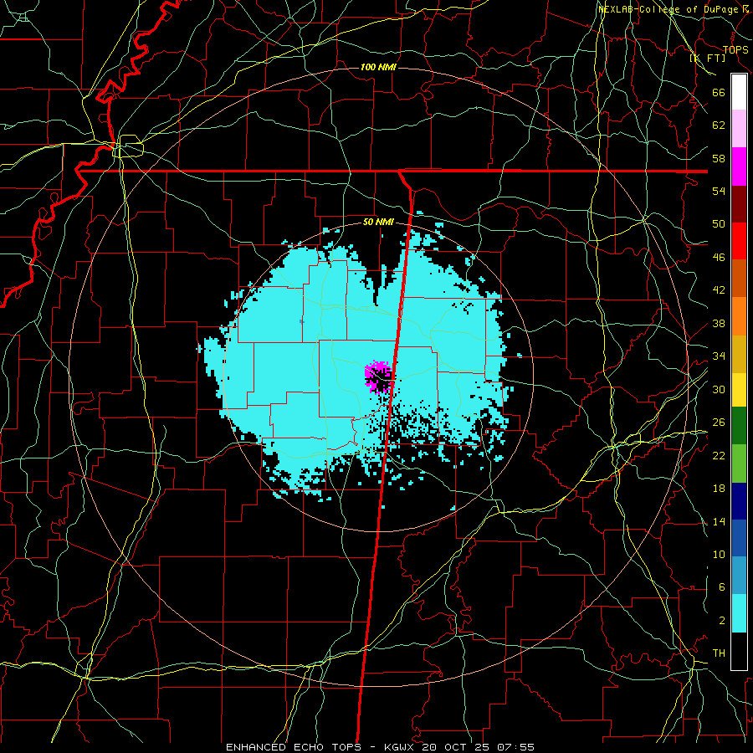Click the small blue pixel in cyan echo area
Viewport: 753px width, 753px height.
[x=301, y=321]
